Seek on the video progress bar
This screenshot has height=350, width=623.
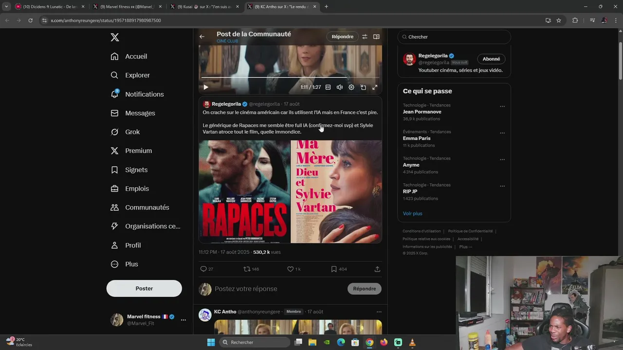tap(290, 77)
